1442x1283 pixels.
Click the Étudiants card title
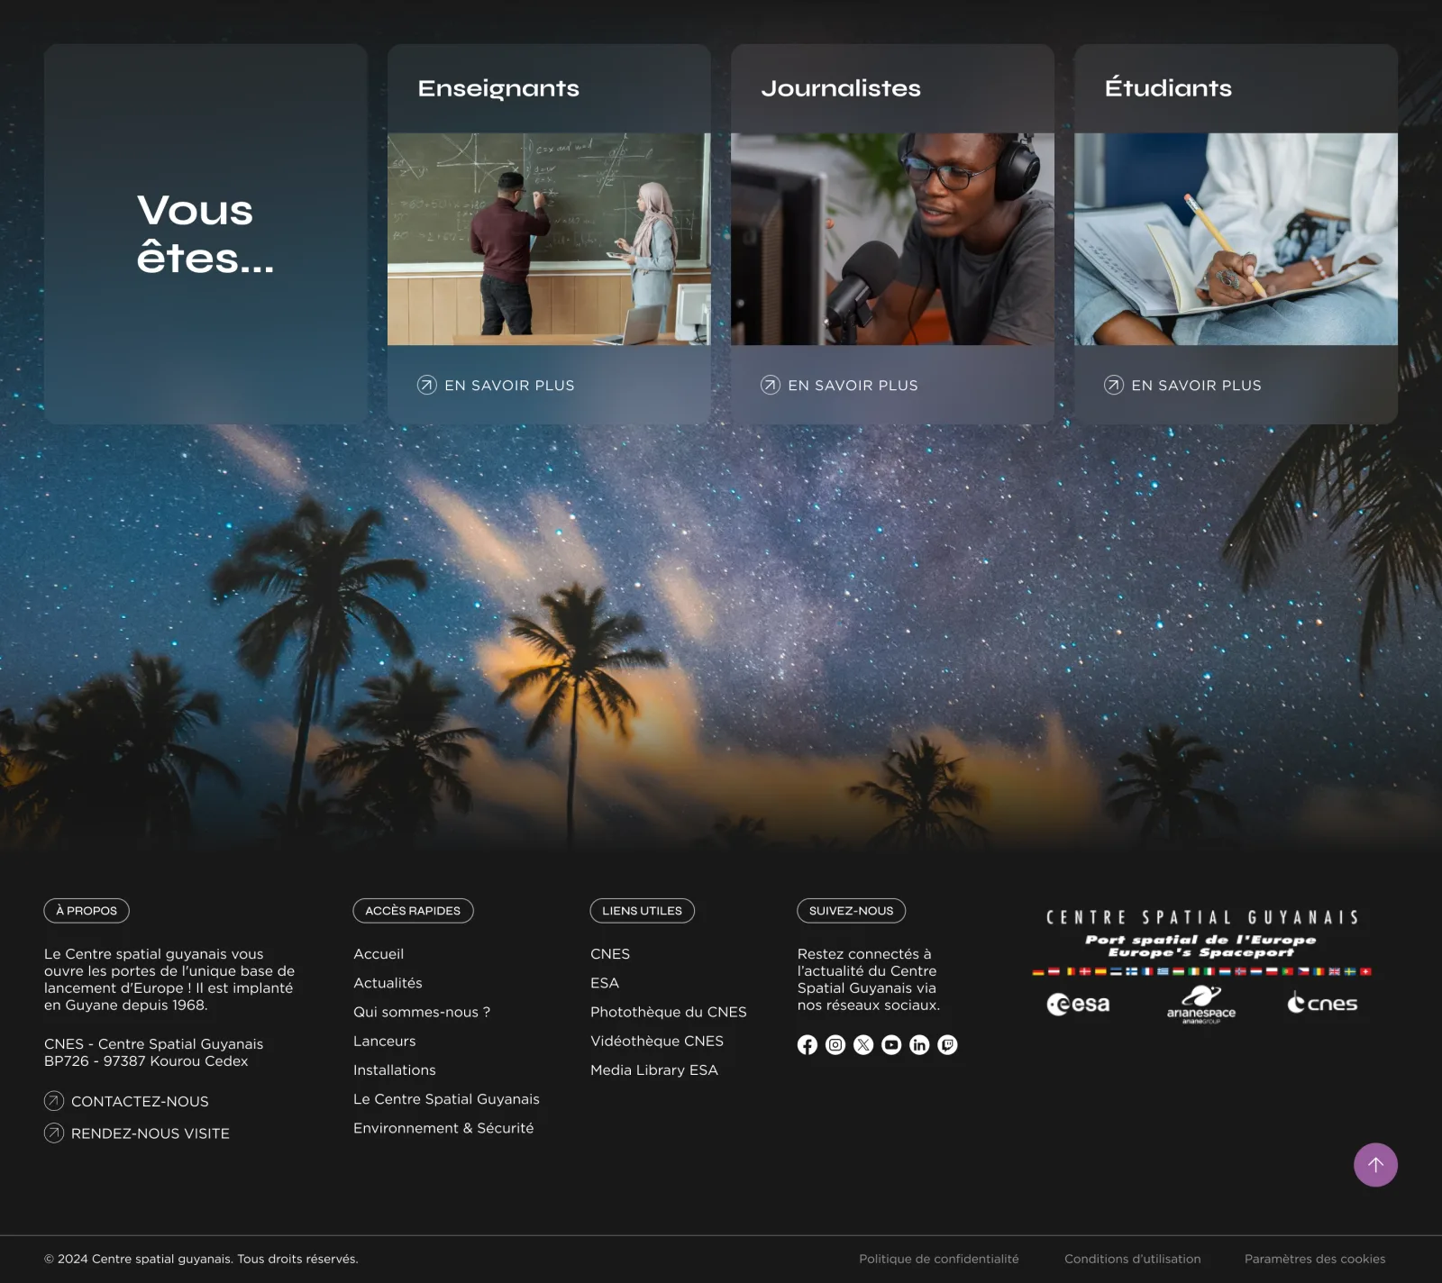(x=1168, y=87)
